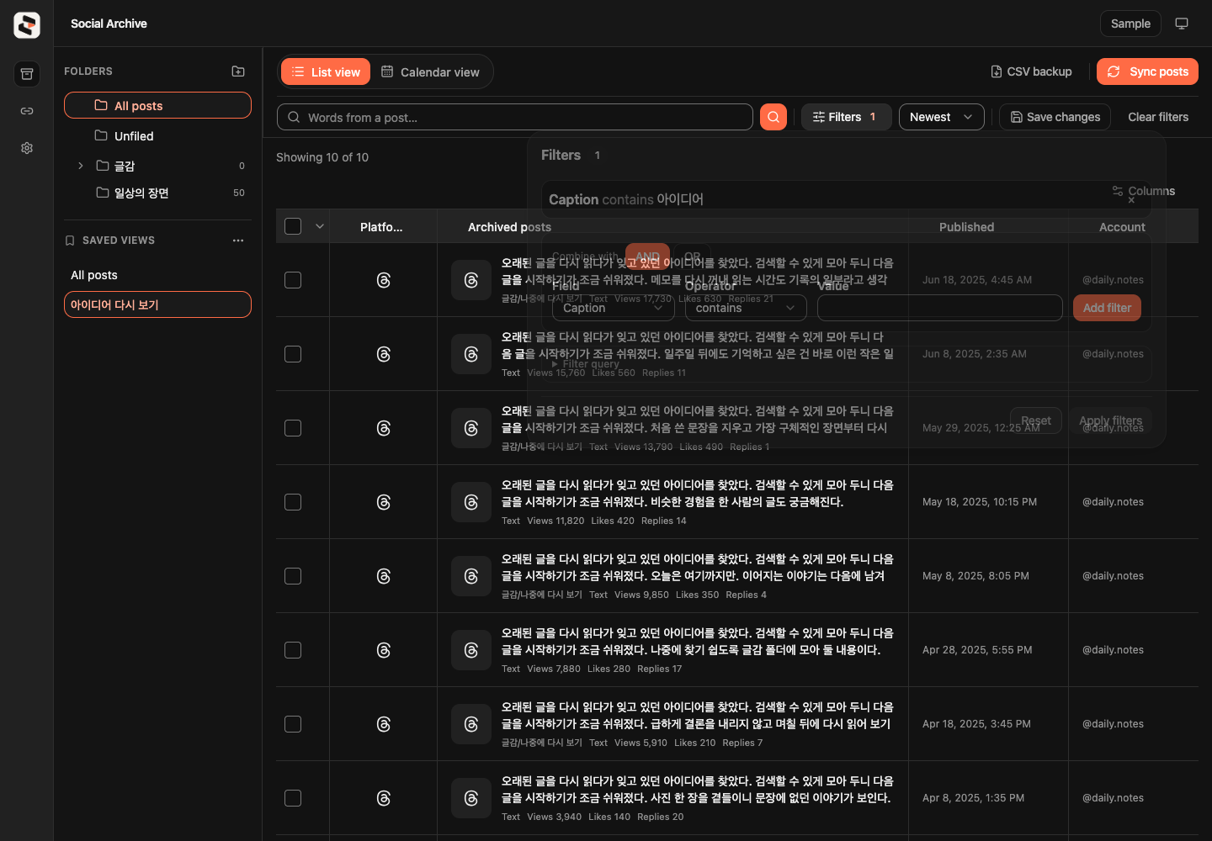
Task: Click the monitor display icon next to Sample
Action: pyautogui.click(x=1182, y=24)
